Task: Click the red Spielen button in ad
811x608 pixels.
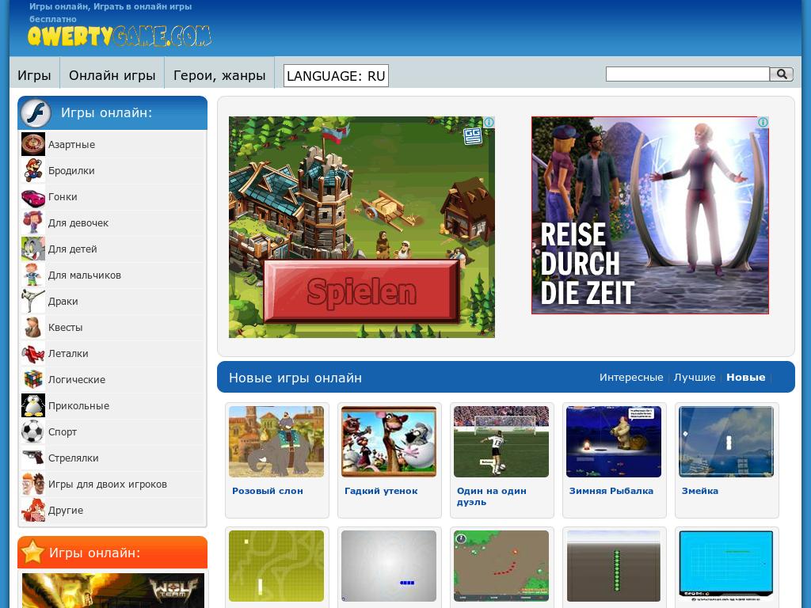Action: (x=361, y=291)
